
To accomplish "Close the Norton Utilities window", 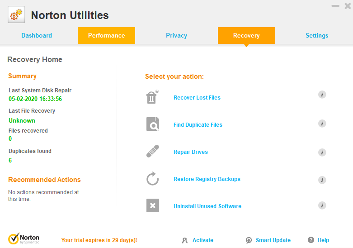I will tap(348, 6).
